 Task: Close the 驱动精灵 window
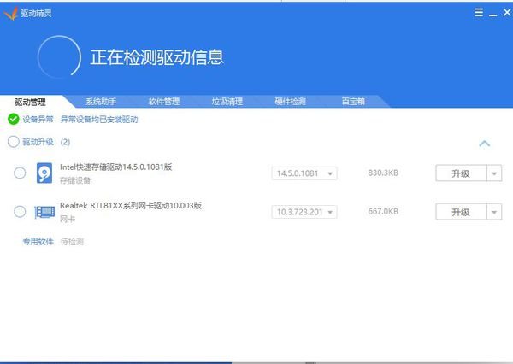[507, 13]
